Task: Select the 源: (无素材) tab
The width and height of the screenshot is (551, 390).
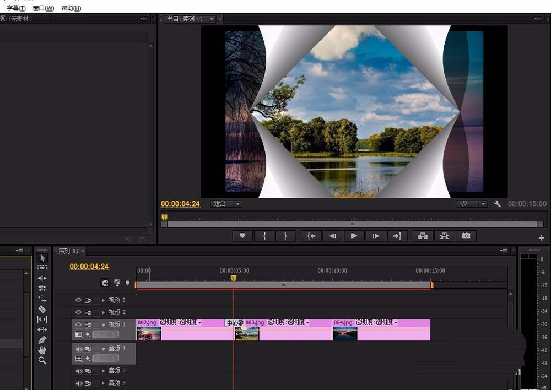Action: tap(15, 19)
